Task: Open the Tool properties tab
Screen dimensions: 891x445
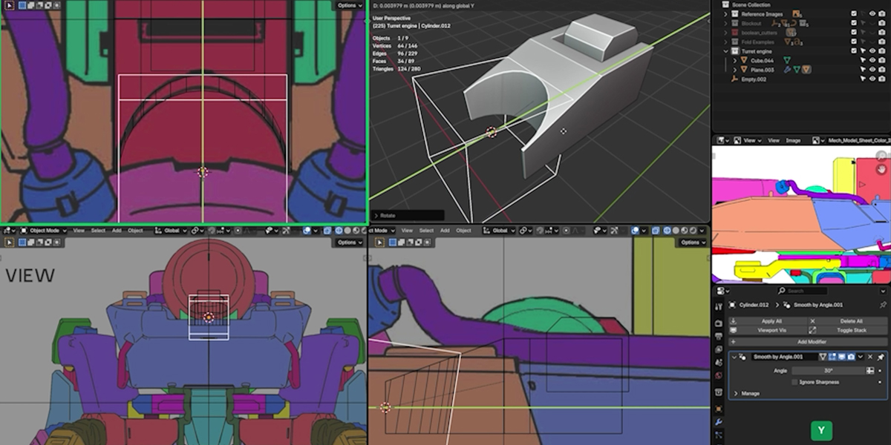Action: tap(718, 307)
